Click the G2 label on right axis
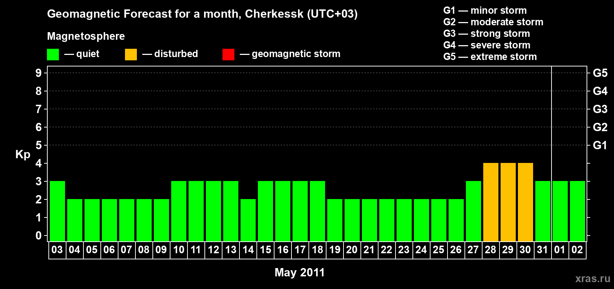 click(600, 127)
